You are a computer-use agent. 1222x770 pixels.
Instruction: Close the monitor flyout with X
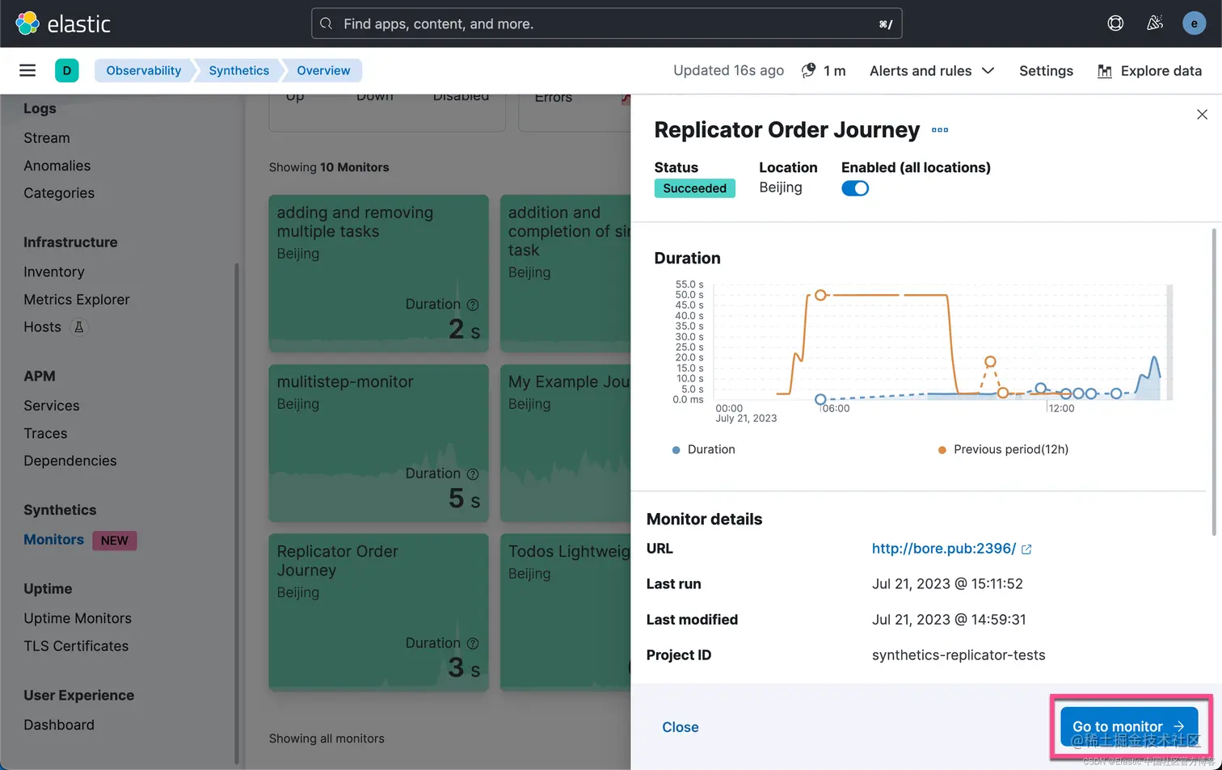point(1202,115)
